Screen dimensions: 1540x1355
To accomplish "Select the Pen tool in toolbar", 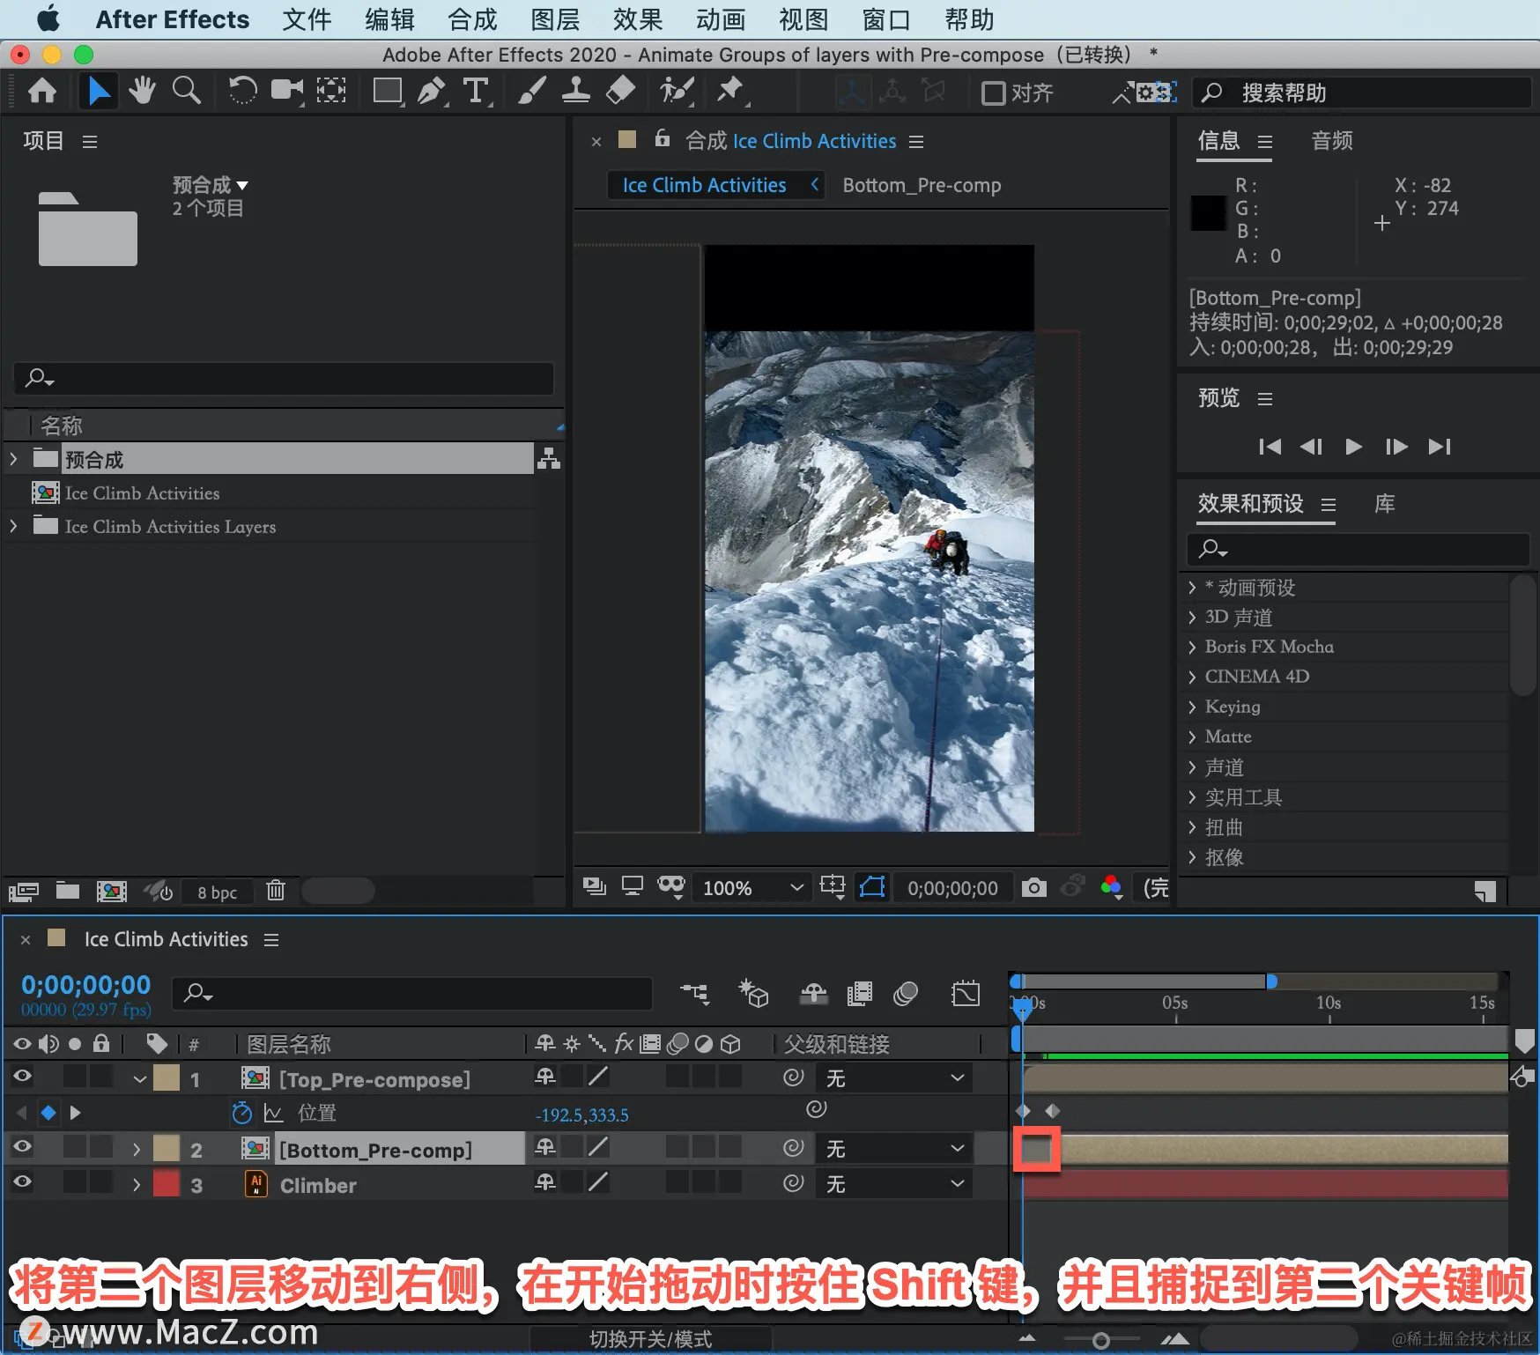I will coord(431,92).
